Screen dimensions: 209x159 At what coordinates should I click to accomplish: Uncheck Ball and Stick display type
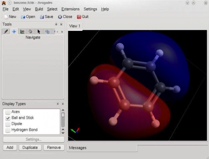point(8,118)
